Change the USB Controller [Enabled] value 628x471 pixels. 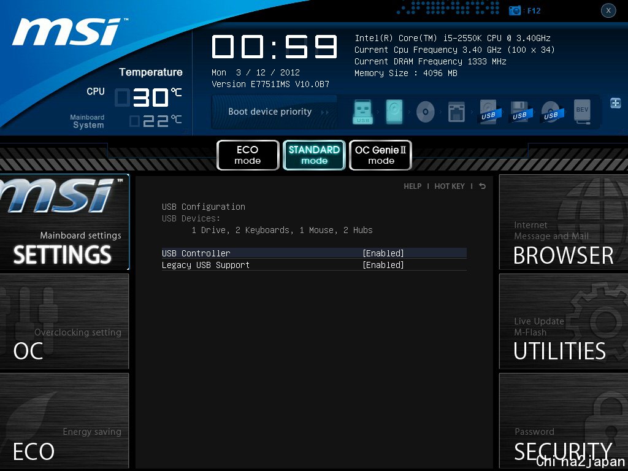383,253
